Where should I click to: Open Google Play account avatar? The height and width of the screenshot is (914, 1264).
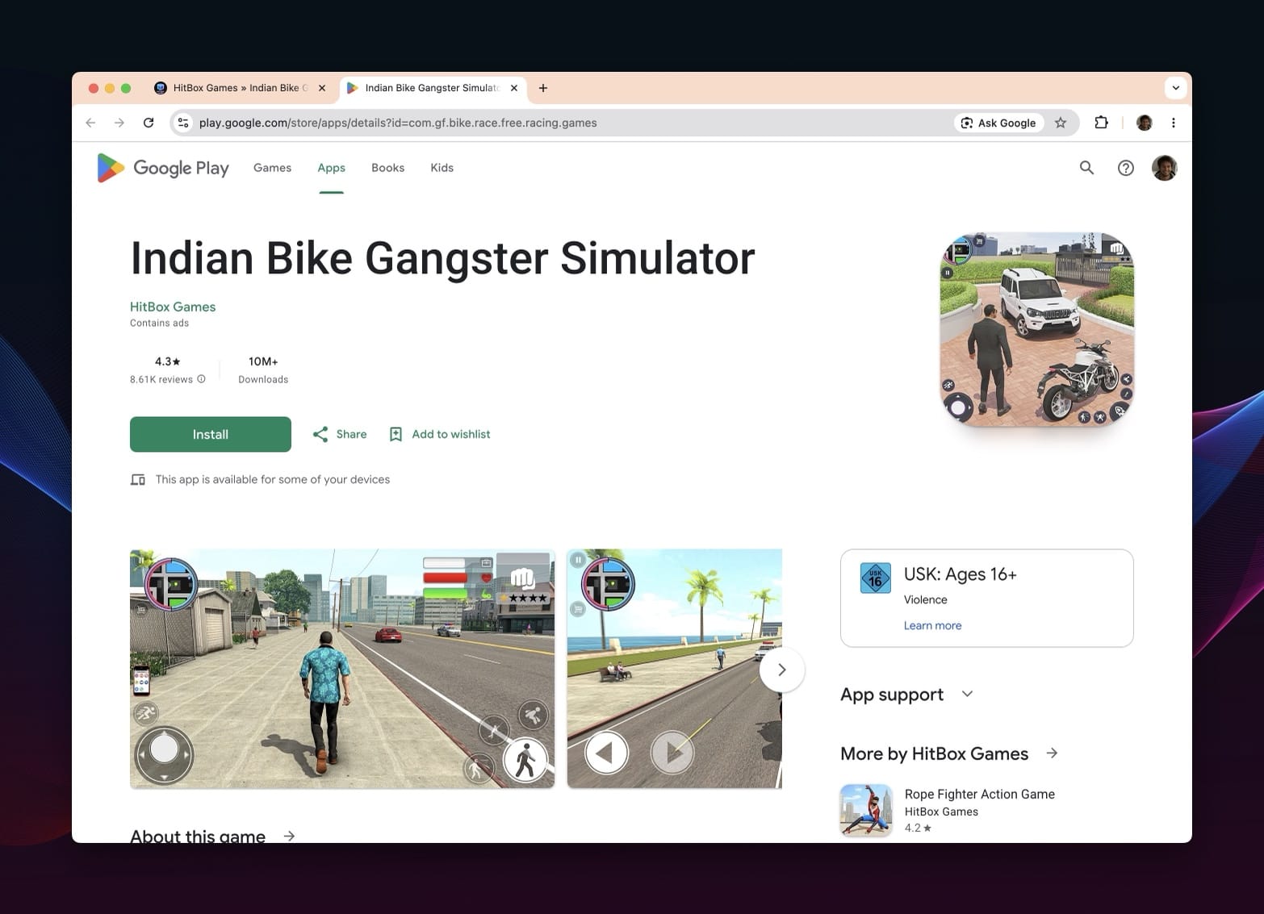[1164, 168]
